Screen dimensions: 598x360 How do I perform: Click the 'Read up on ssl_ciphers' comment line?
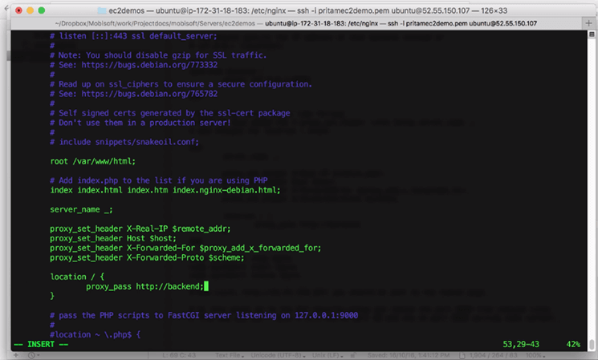[181, 84]
